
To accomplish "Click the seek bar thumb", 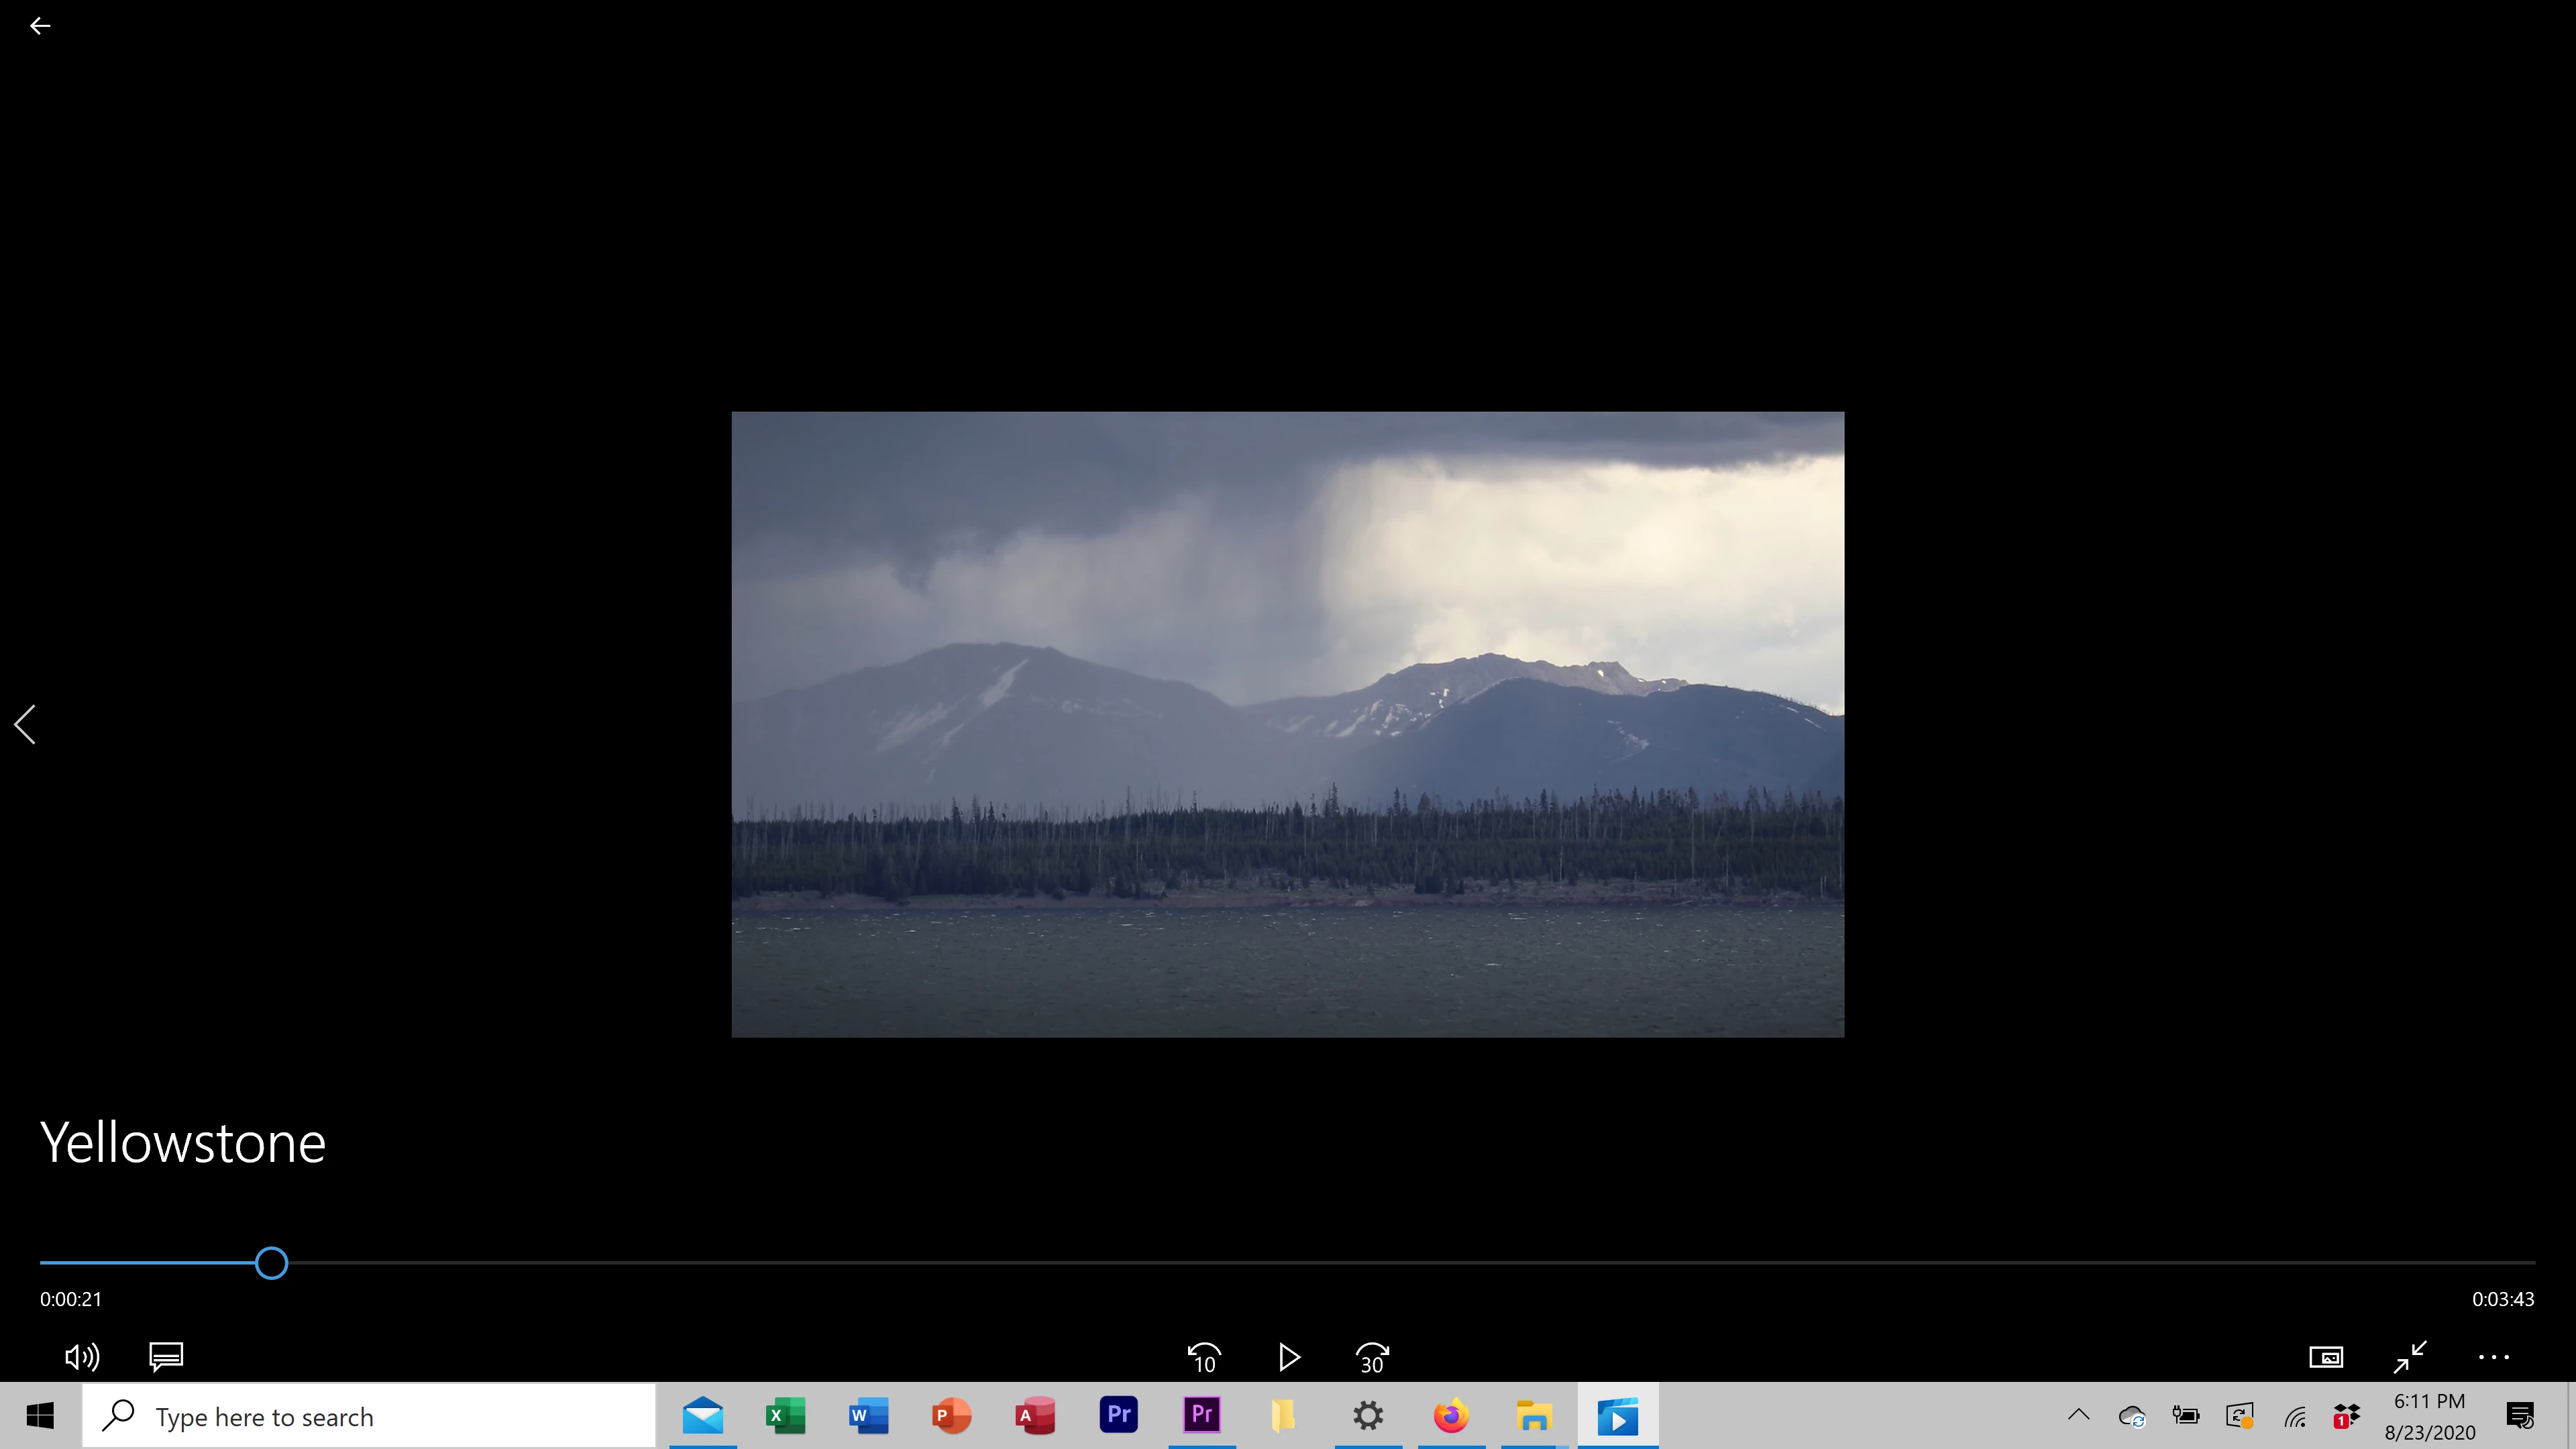I will pyautogui.click(x=271, y=1263).
